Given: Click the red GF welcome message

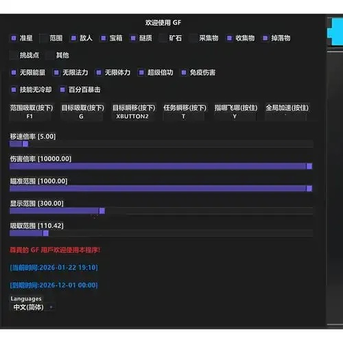Looking at the screenshot, I should click(x=55, y=250).
